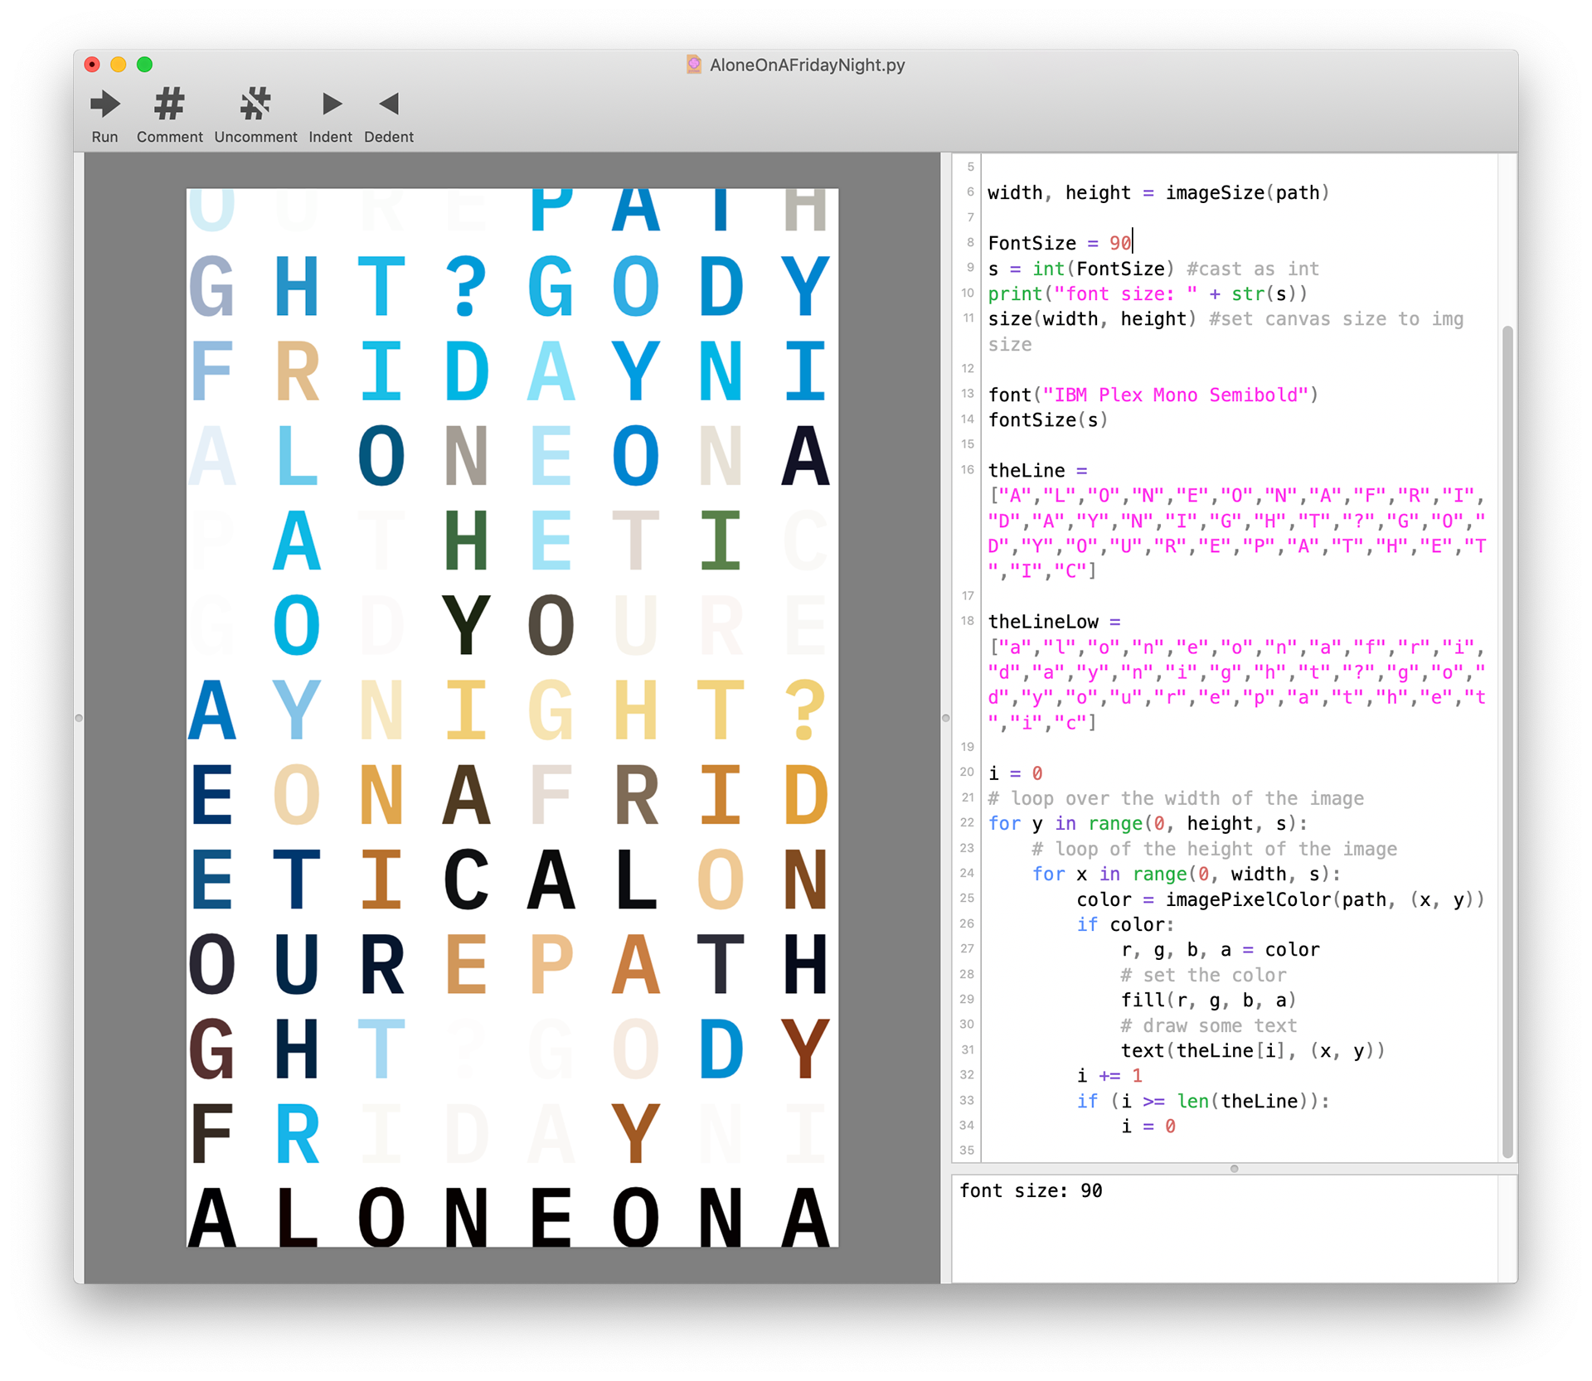Click the rendered letter canvas preview
Image resolution: width=1592 pixels, height=1381 pixels.
tap(512, 718)
